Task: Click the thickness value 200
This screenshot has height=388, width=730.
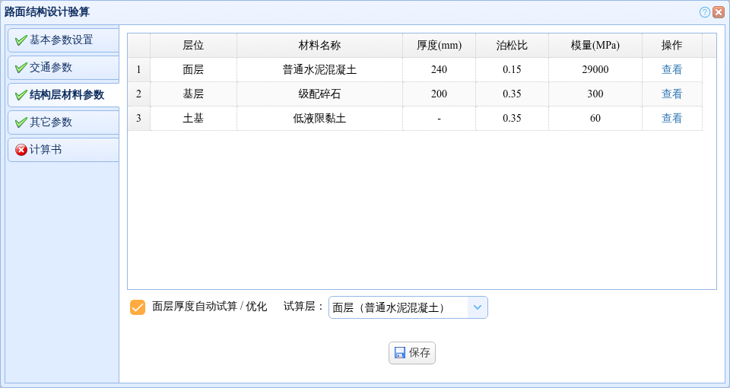Action: [439, 94]
